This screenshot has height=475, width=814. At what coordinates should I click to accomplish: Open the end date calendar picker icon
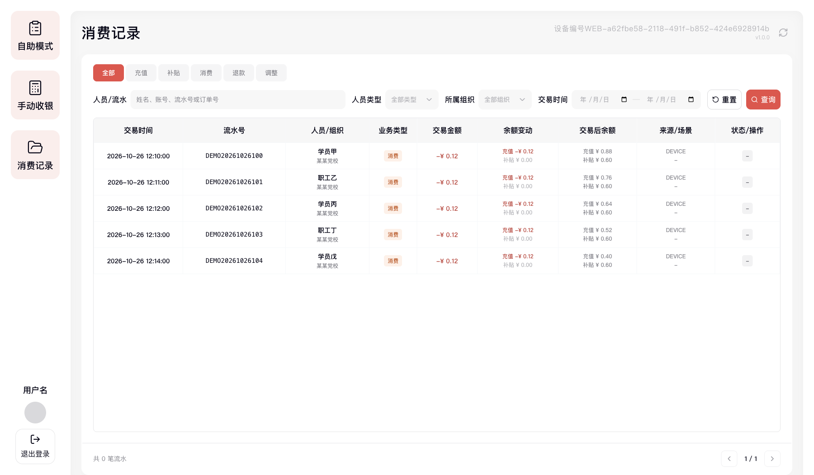691,100
